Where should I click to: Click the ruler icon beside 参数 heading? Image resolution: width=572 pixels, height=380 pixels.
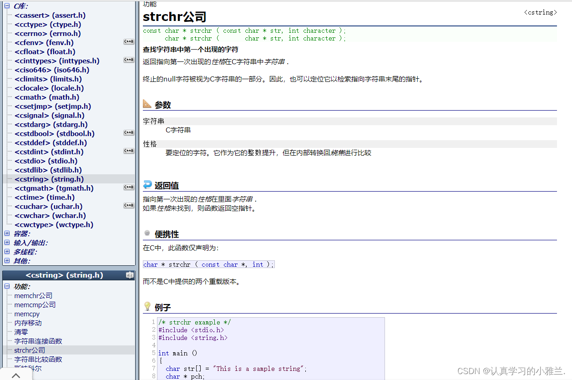point(147,104)
